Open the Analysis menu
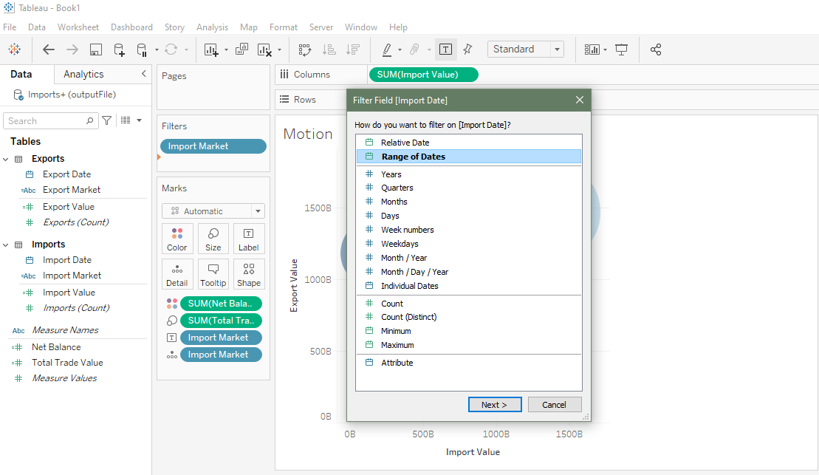819x475 pixels. [212, 27]
